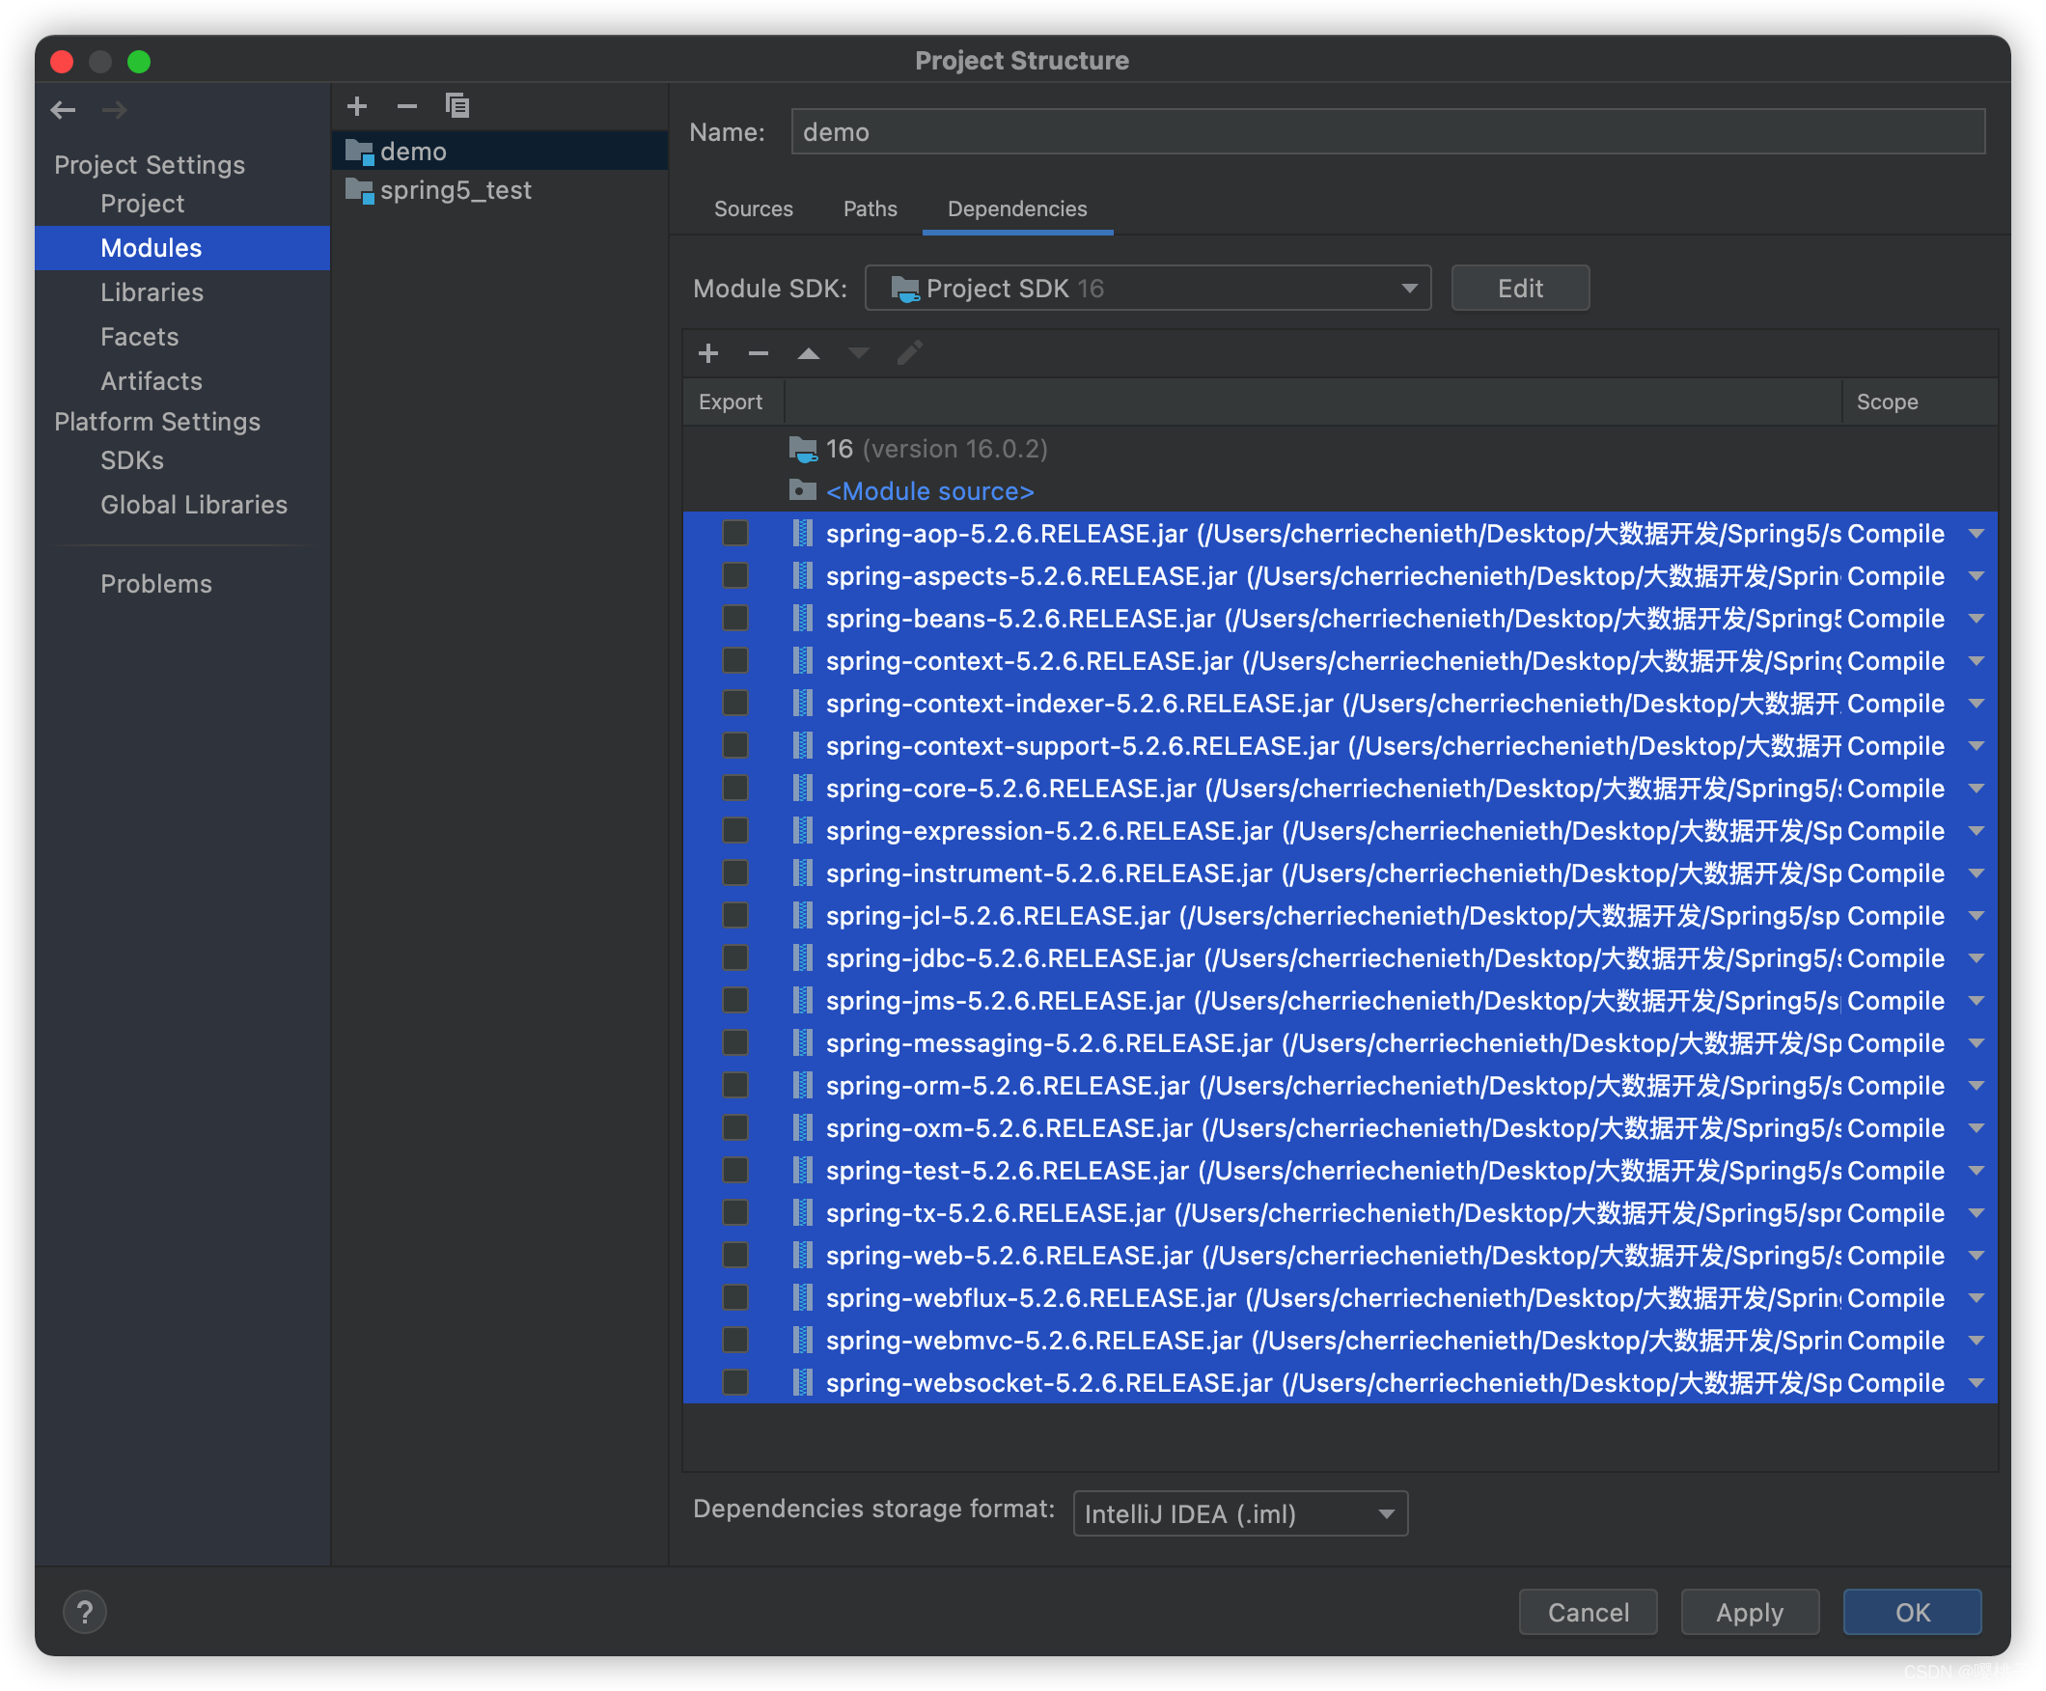Click the spring-webmvc jar library icon
The image size is (2046, 1691).
click(802, 1340)
